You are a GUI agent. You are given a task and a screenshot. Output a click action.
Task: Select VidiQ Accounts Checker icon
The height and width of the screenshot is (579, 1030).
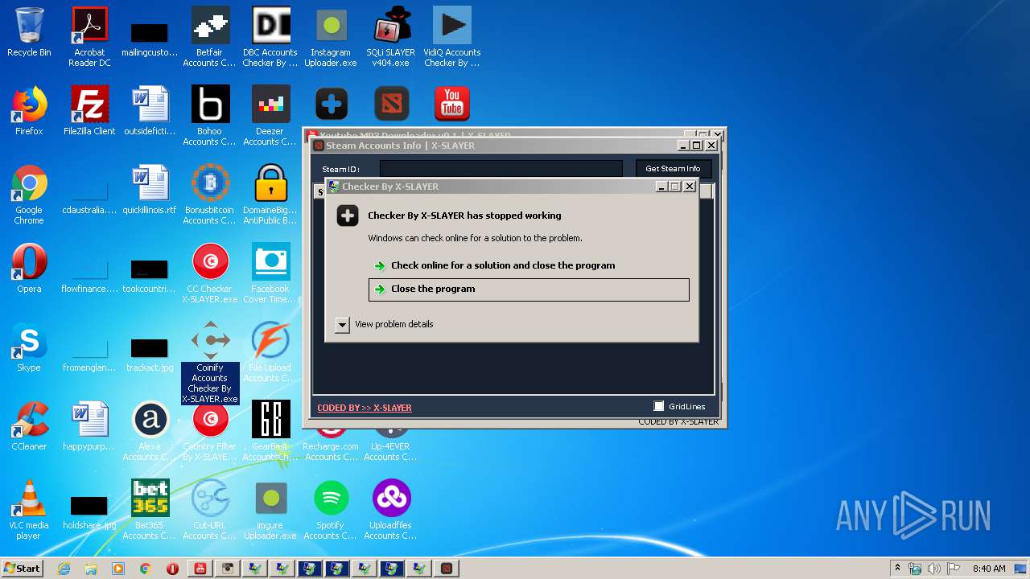(x=451, y=36)
